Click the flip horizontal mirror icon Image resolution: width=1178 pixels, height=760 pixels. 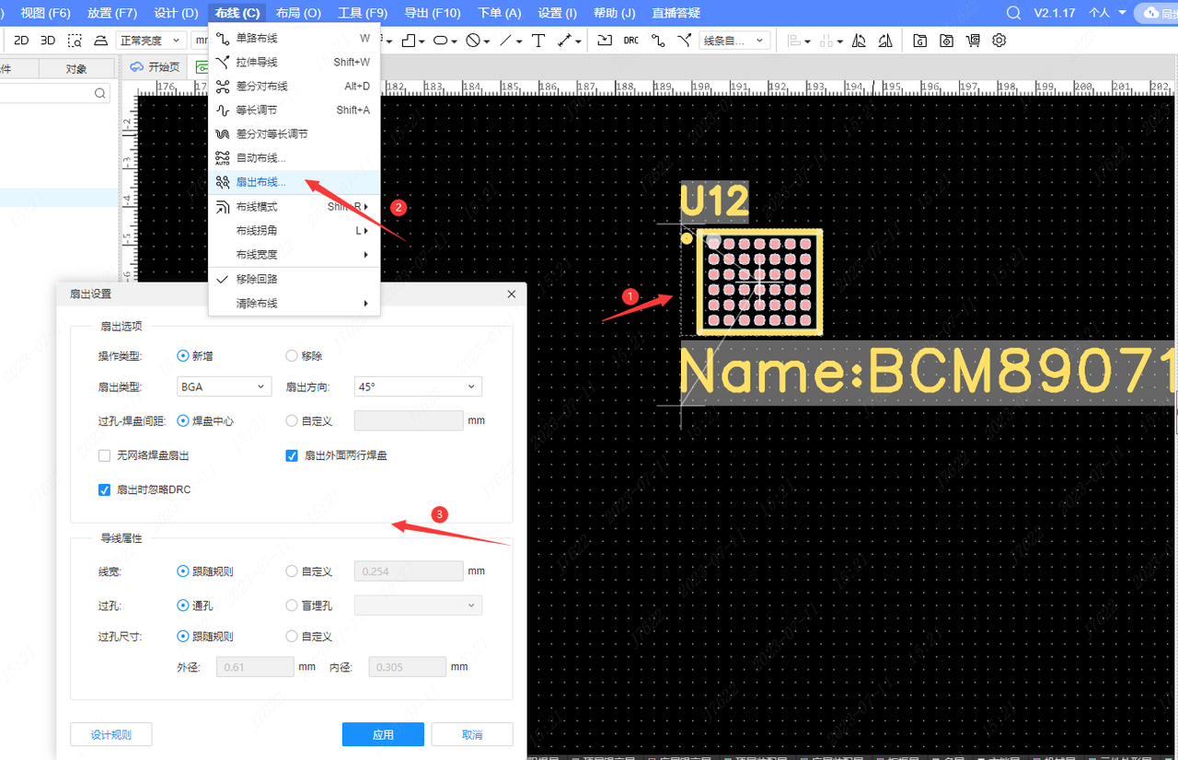tap(859, 40)
